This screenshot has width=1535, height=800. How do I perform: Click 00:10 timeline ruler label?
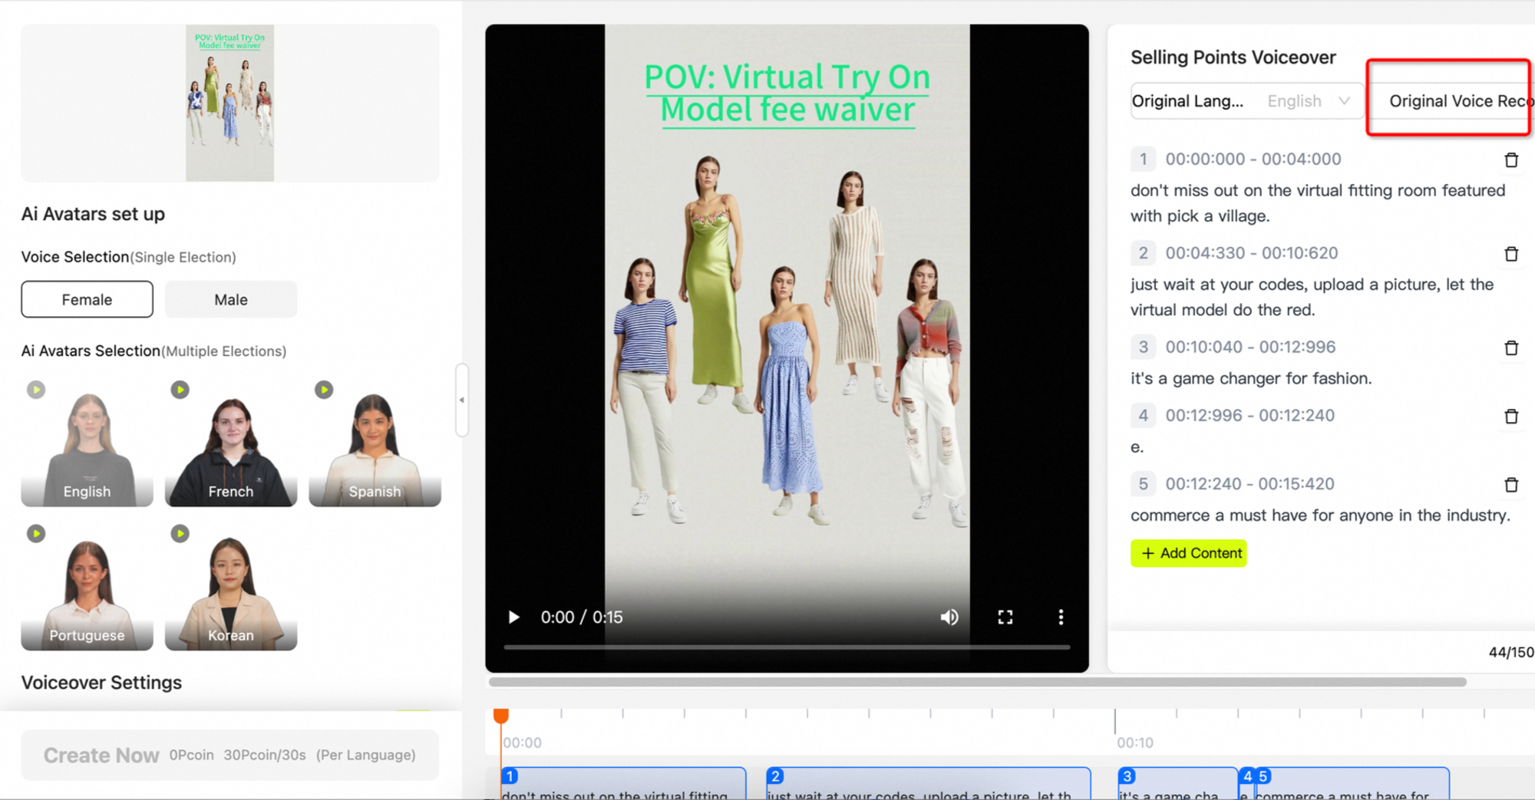1135,742
